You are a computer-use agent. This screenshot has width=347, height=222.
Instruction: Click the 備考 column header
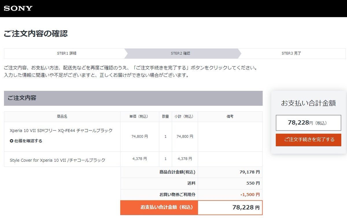[x=230, y=117]
